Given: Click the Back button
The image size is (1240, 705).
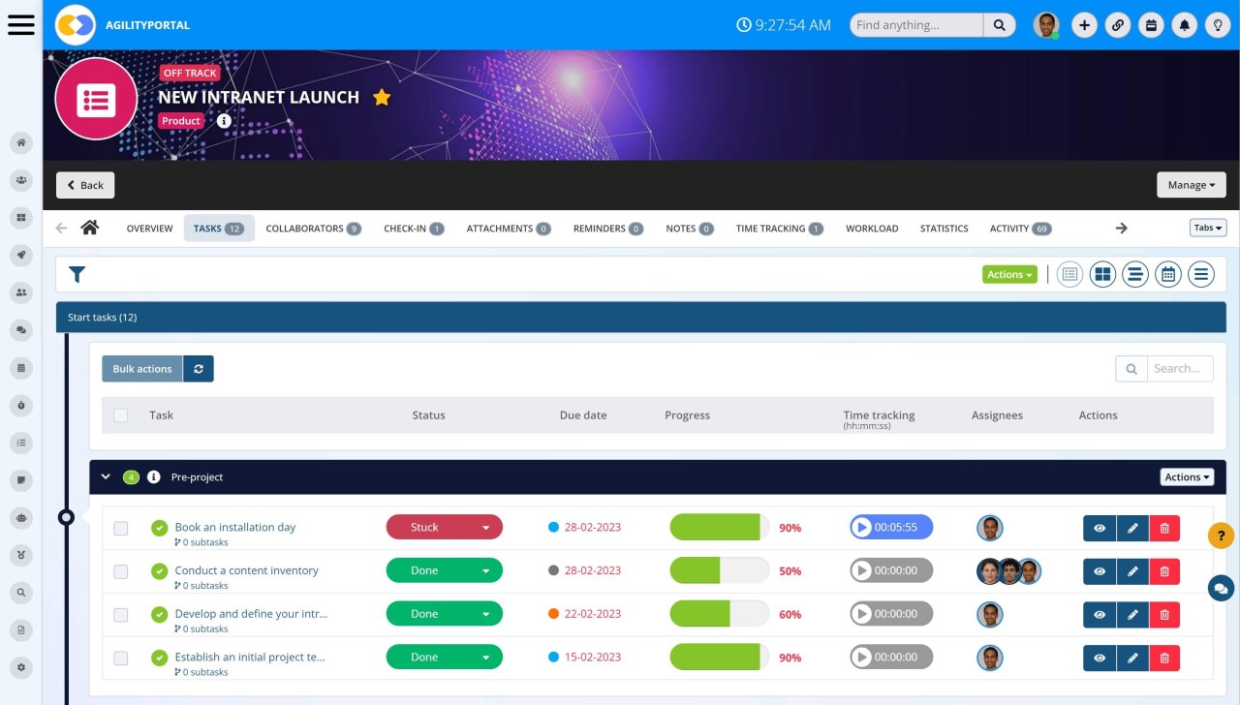Looking at the screenshot, I should [x=84, y=184].
